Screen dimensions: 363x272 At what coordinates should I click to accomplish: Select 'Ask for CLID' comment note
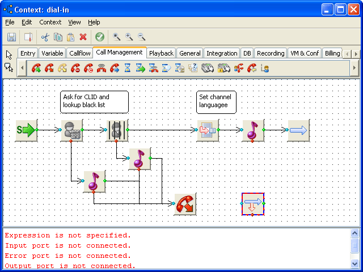pyautogui.click(x=94, y=101)
